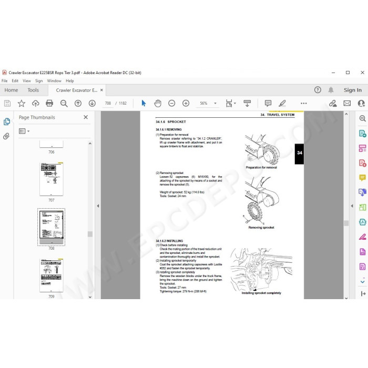Viewport: 368px width, 368px height.
Task: Close the Page Thumbnails panel
Action: pos(86,117)
